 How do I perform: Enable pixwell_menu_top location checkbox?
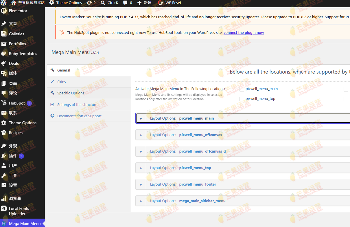click(x=242, y=99)
